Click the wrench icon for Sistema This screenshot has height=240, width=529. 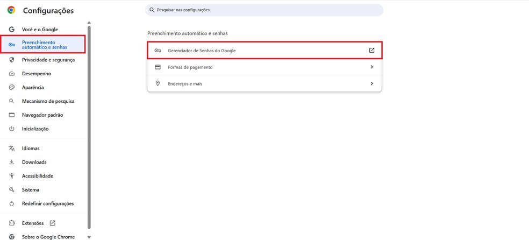11,189
